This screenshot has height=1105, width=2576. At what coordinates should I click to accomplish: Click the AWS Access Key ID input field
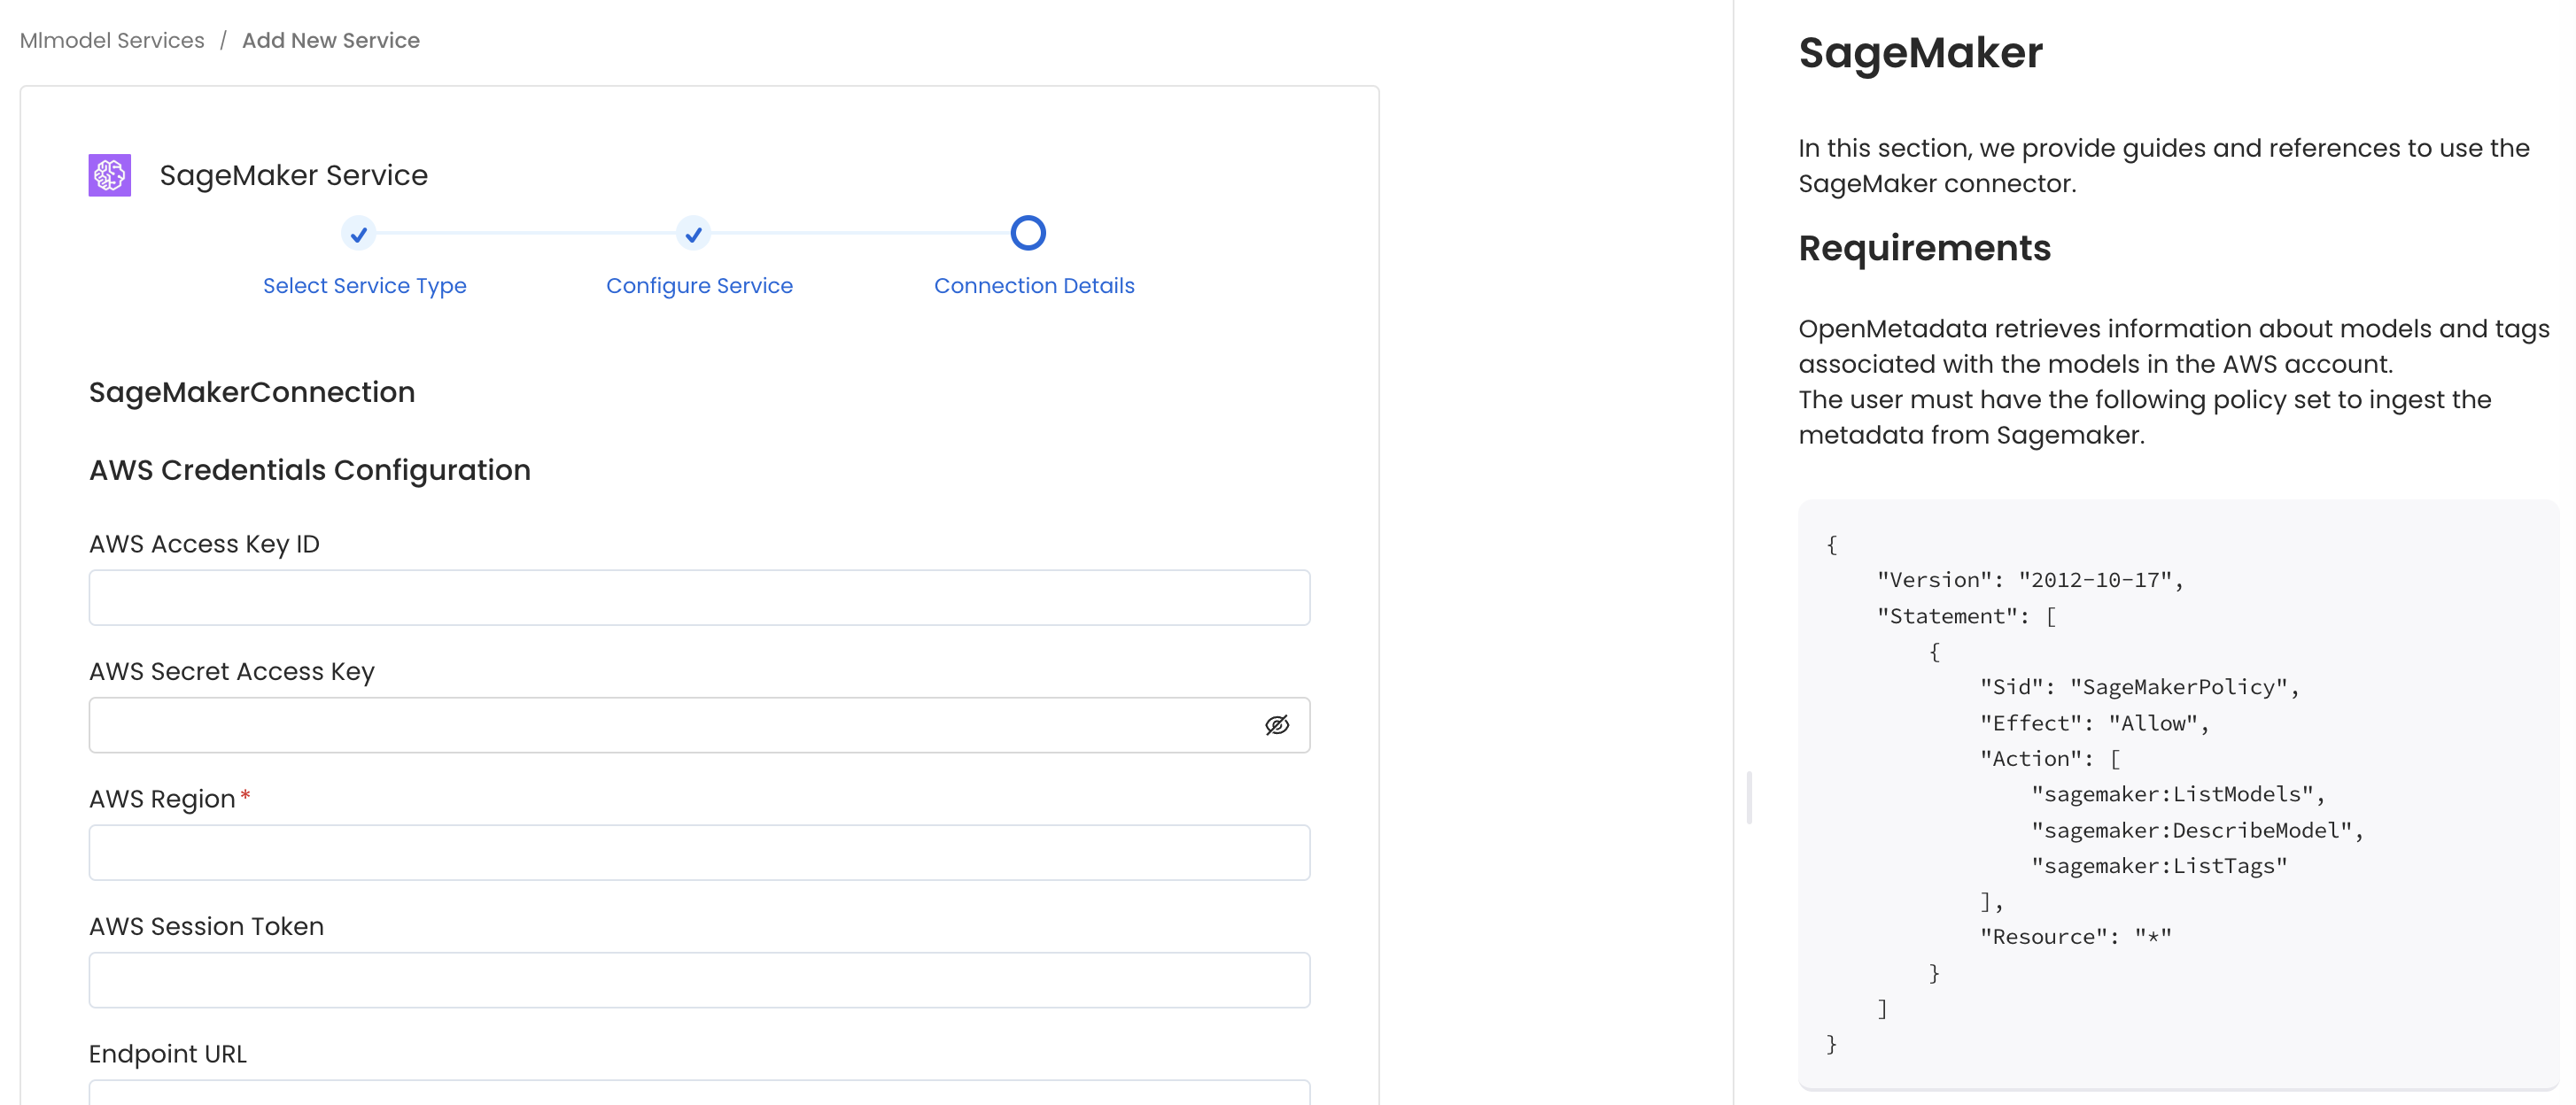click(699, 598)
